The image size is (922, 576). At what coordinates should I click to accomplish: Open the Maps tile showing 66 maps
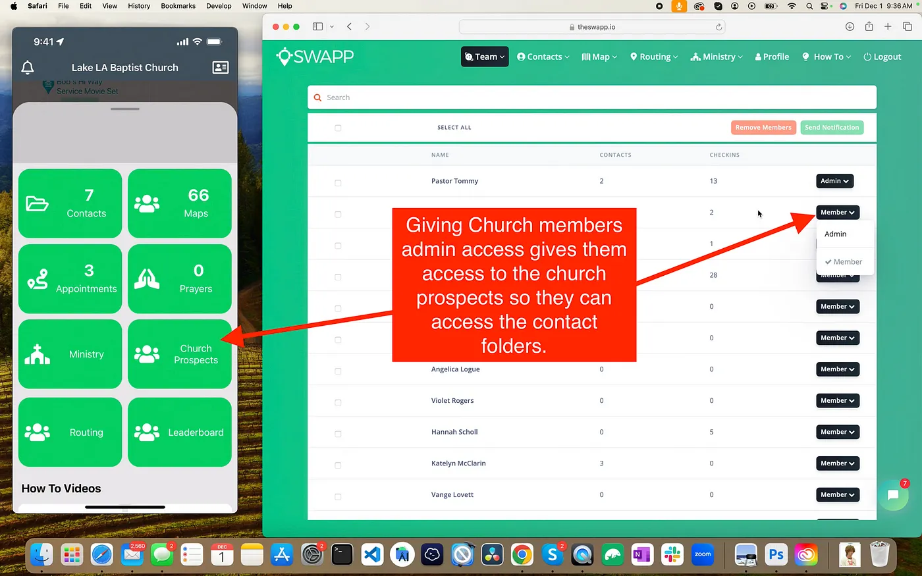click(x=179, y=203)
